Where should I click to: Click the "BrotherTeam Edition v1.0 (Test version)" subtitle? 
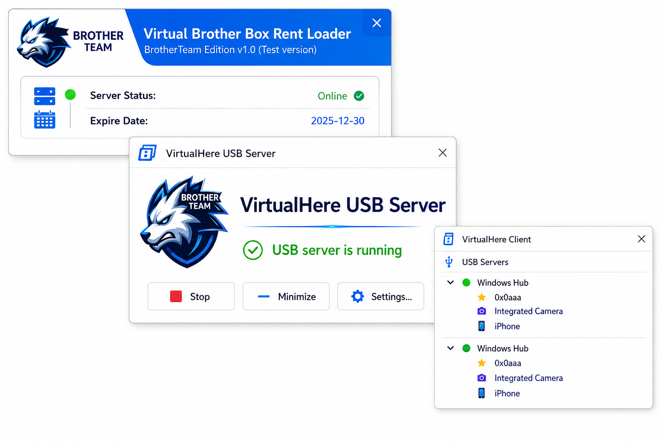tap(230, 50)
